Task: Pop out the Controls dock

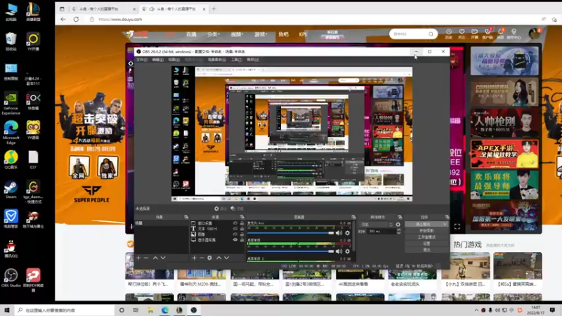Action: [447, 217]
